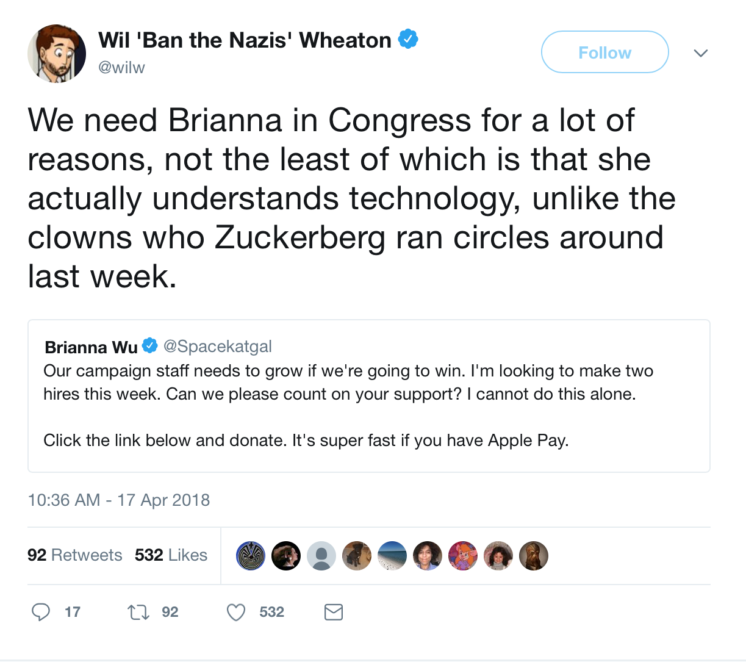Open Brianna Wu's name in quoted tweet
This screenshot has height=662, width=746.
point(91,347)
